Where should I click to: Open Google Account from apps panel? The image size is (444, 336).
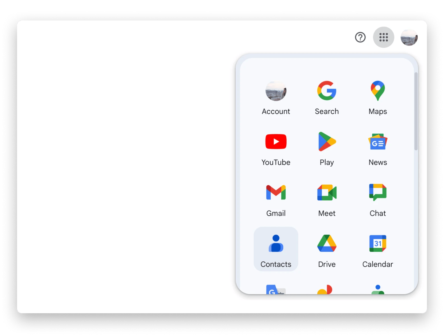pos(276,97)
